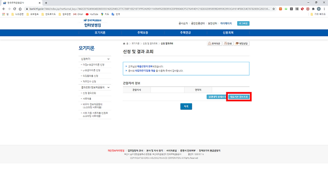The width and height of the screenshot is (328, 177).
Task: Open the puzzle-piece extensions menu
Action: (313, 9)
